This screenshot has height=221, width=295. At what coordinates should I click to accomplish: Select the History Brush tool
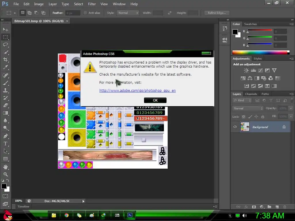[5, 98]
